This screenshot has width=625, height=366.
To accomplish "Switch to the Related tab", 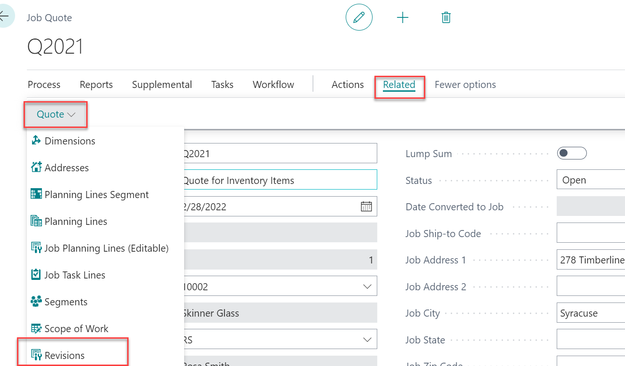I will point(399,85).
